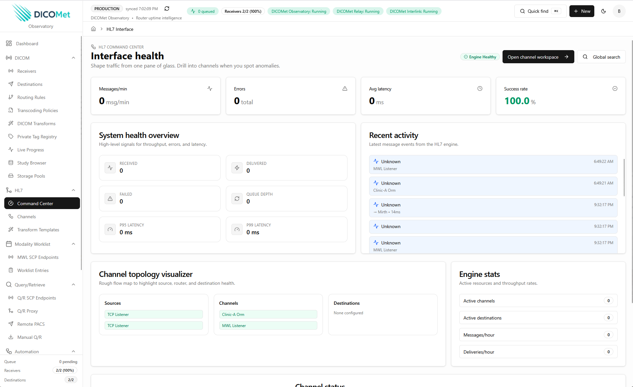Collapse the DICOM sidebar section
The height and width of the screenshot is (387, 633).
point(73,58)
